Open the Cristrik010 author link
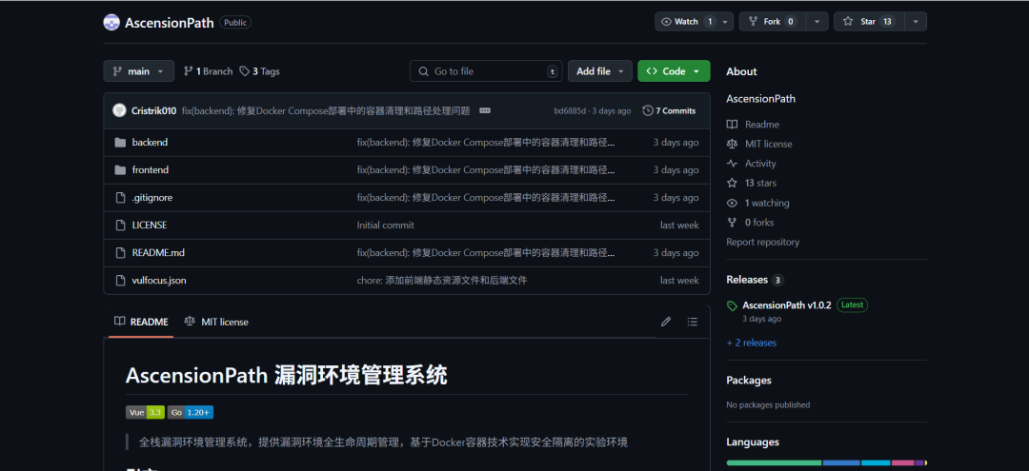This screenshot has width=1029, height=471. point(154,110)
